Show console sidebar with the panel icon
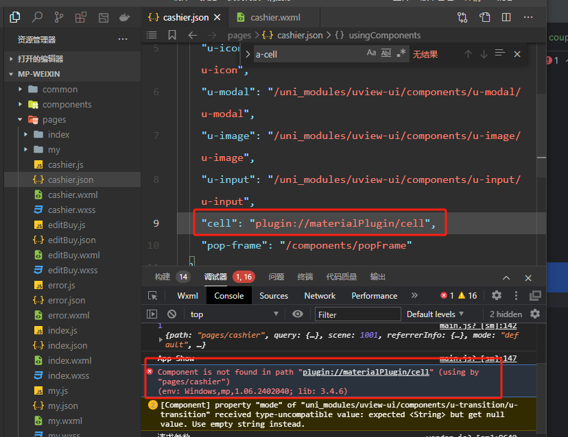This screenshot has height=437, width=568. coord(152,314)
